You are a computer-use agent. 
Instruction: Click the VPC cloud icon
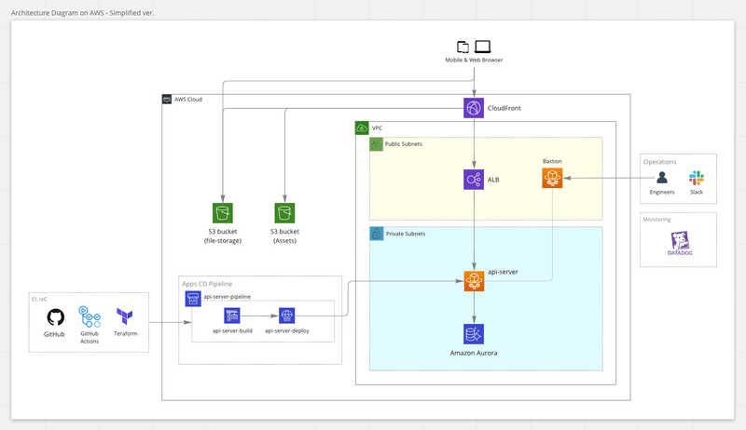(362, 128)
